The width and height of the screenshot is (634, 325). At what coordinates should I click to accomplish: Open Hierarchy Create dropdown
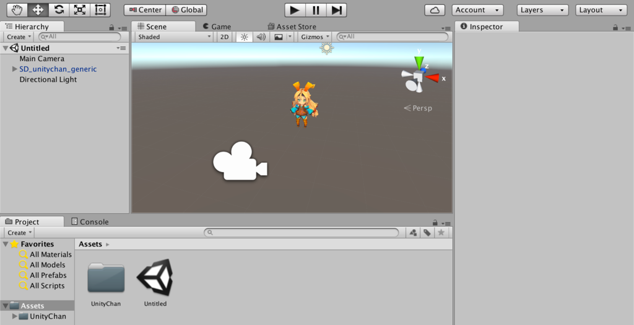point(19,37)
